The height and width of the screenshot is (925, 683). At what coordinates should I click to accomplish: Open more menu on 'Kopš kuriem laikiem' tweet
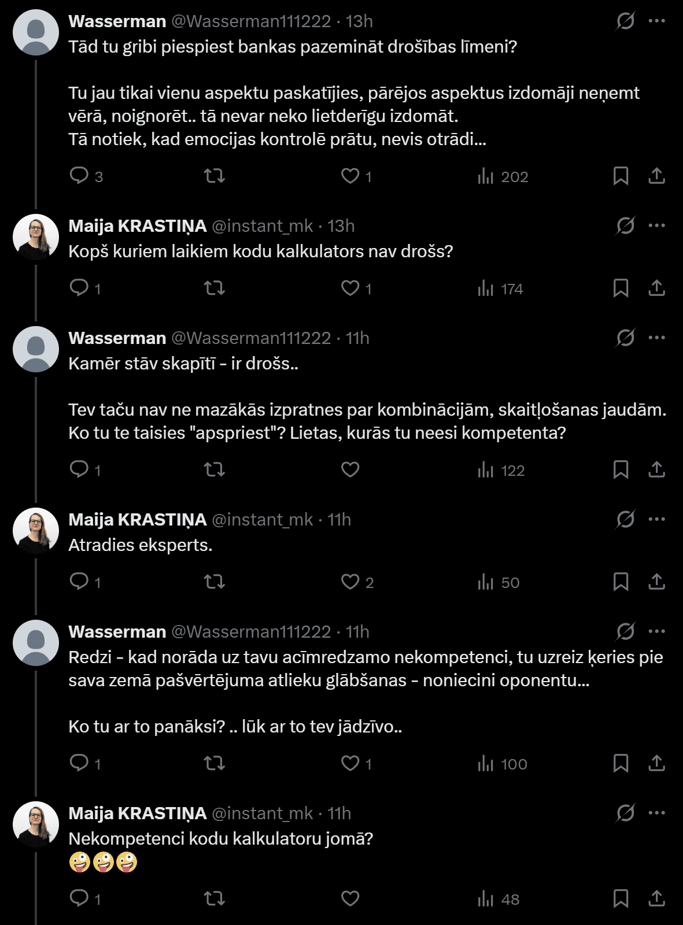tap(657, 225)
